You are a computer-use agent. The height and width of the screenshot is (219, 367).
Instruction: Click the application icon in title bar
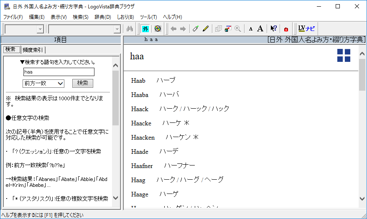(x=7, y=6)
